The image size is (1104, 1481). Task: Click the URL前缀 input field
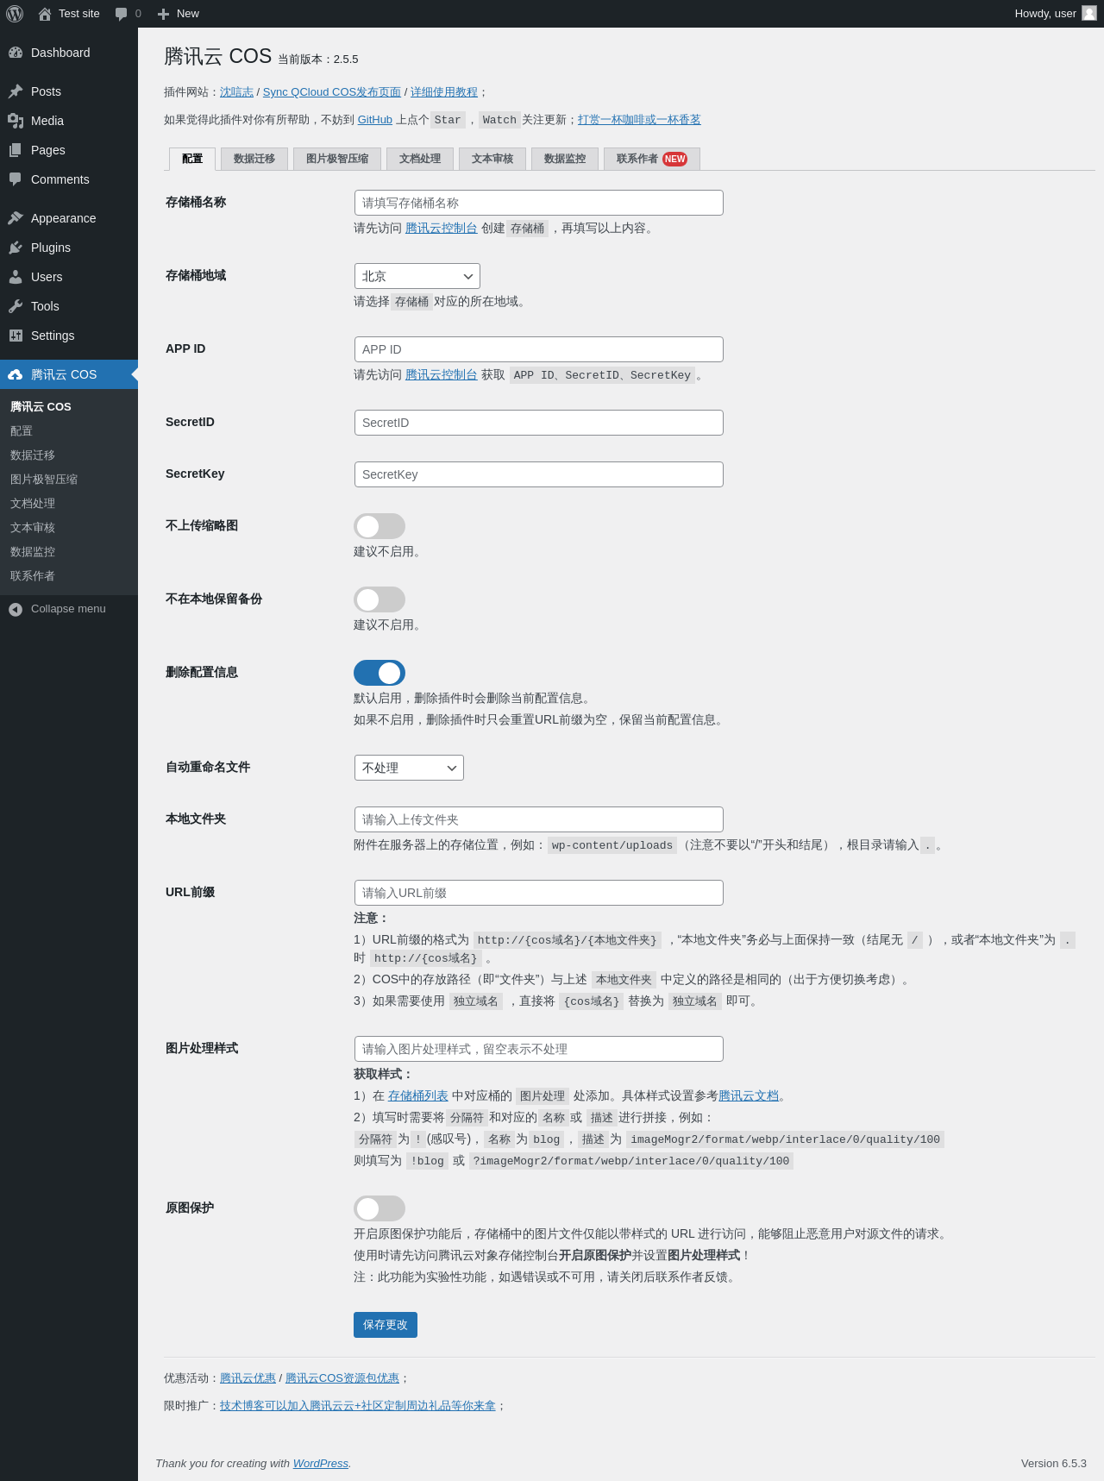click(539, 893)
